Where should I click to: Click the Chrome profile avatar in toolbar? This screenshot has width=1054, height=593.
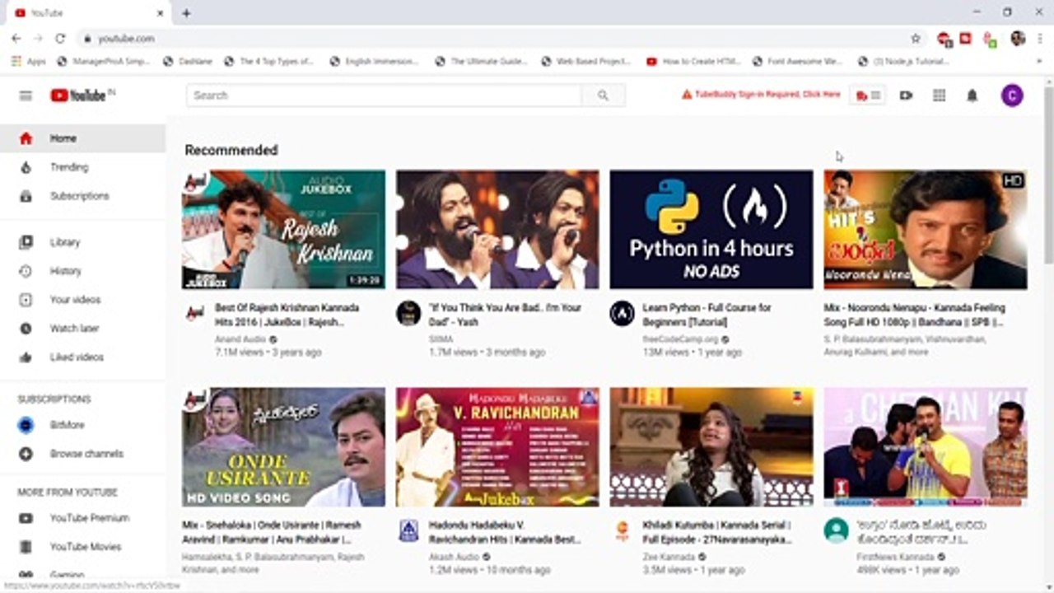click(1018, 39)
